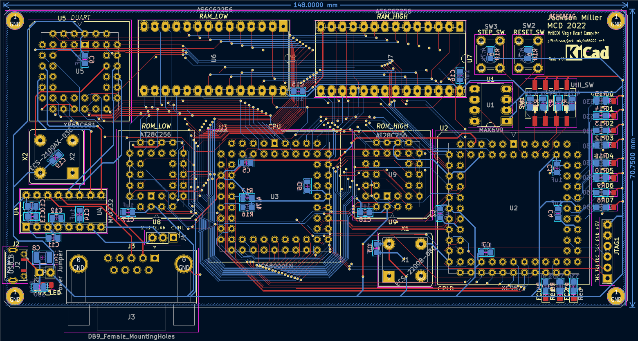The height and width of the screenshot is (341, 638).
Task: Select the C7 capacitor footprint
Action: coord(486,252)
